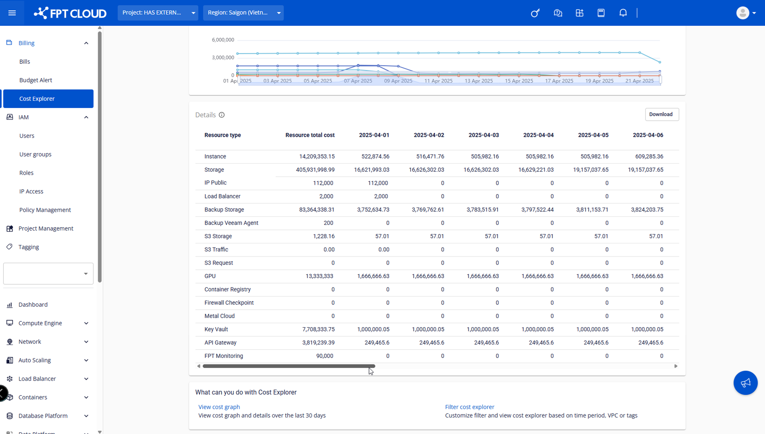The height and width of the screenshot is (434, 765).
Task: Click the table's horizontal scroll right arrow
Action: pyautogui.click(x=675, y=366)
